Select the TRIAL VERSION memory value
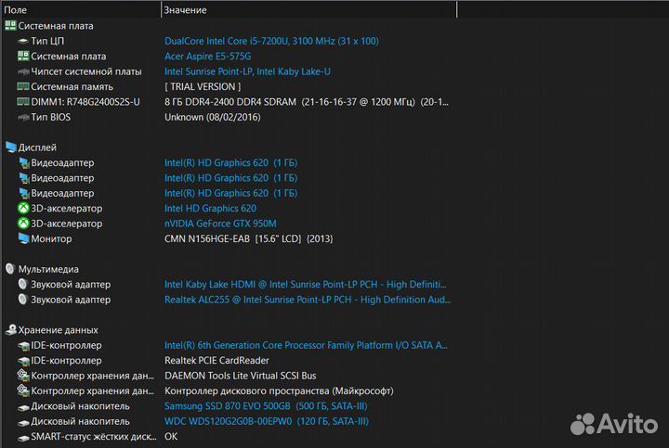Viewport: 669px width, 448px height. [203, 86]
